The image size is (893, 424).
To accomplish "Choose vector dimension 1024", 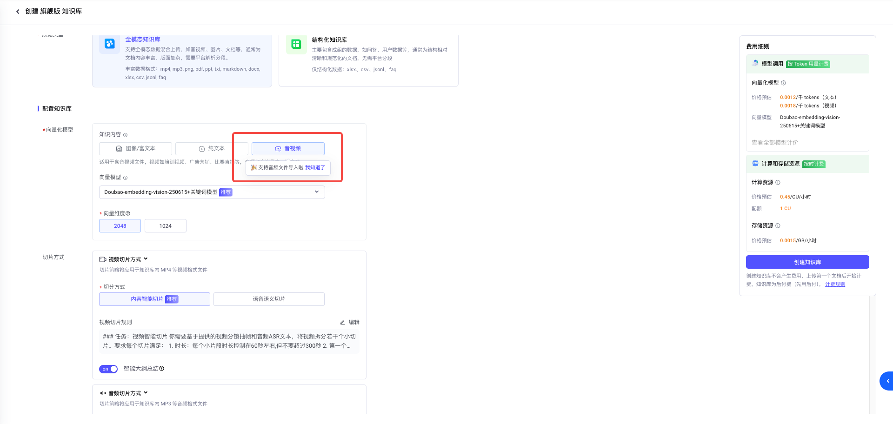I will [166, 226].
